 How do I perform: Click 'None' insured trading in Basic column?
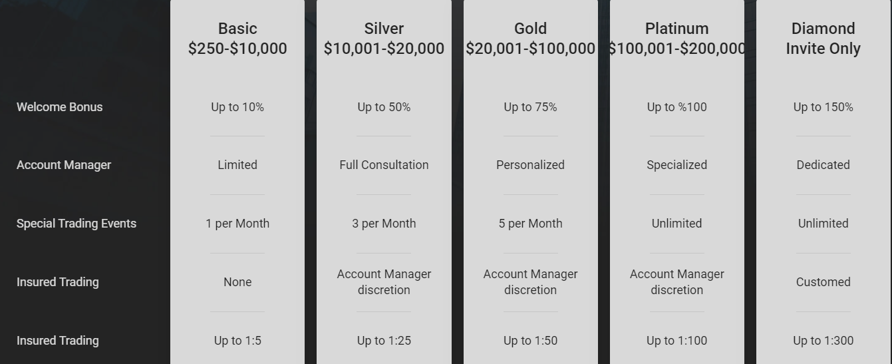click(x=237, y=282)
